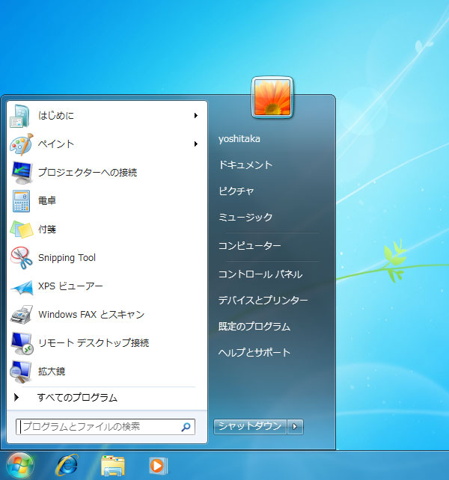Click the Windows FAX and Scan icon
The height and width of the screenshot is (480, 449).
coord(22,314)
